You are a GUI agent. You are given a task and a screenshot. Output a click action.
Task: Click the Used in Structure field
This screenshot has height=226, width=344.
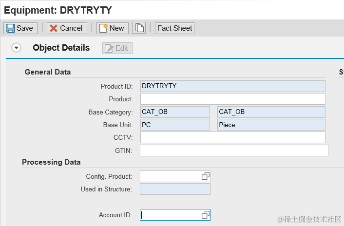pos(175,189)
